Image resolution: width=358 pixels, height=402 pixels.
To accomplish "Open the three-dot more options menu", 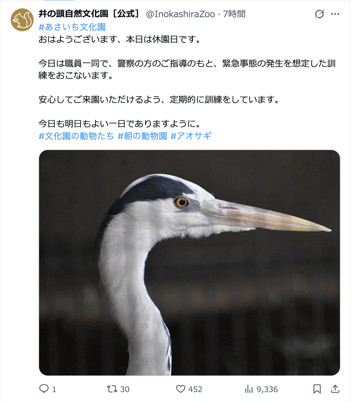I will point(335,14).
